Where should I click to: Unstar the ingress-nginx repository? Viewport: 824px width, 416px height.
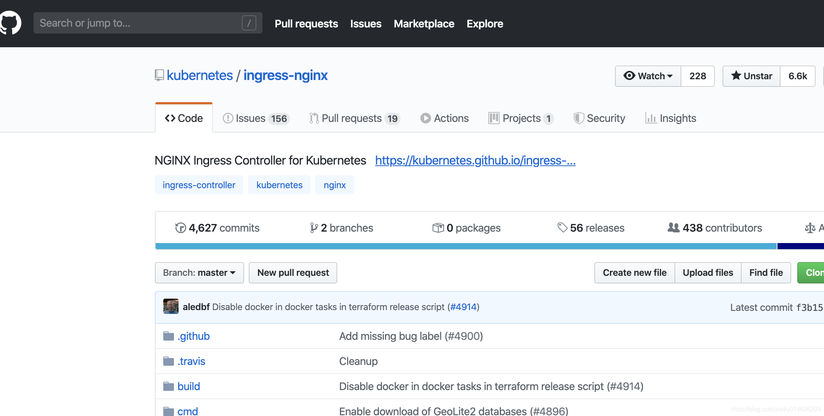pos(752,76)
